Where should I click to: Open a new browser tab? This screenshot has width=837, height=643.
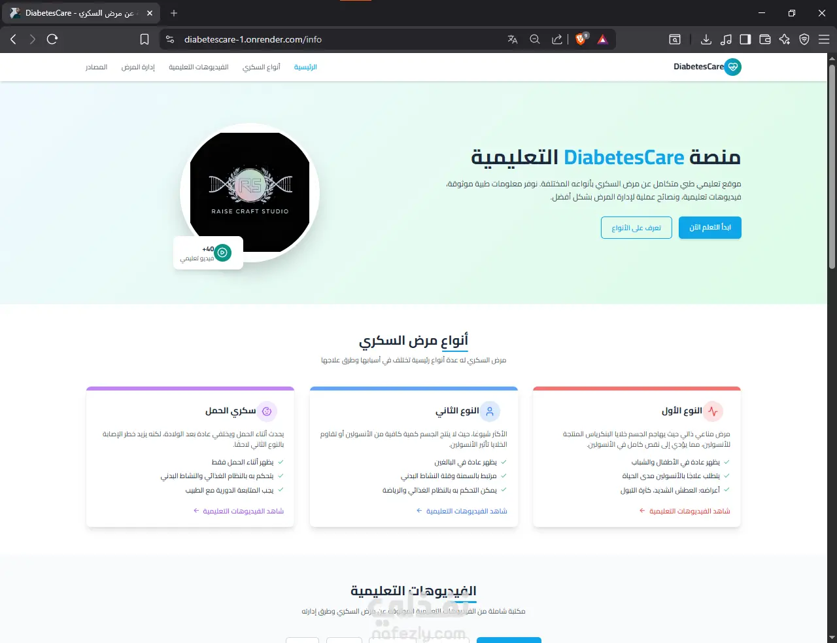pos(174,13)
